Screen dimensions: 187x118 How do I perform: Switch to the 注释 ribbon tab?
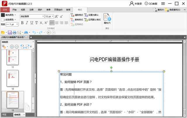tap(32, 10)
